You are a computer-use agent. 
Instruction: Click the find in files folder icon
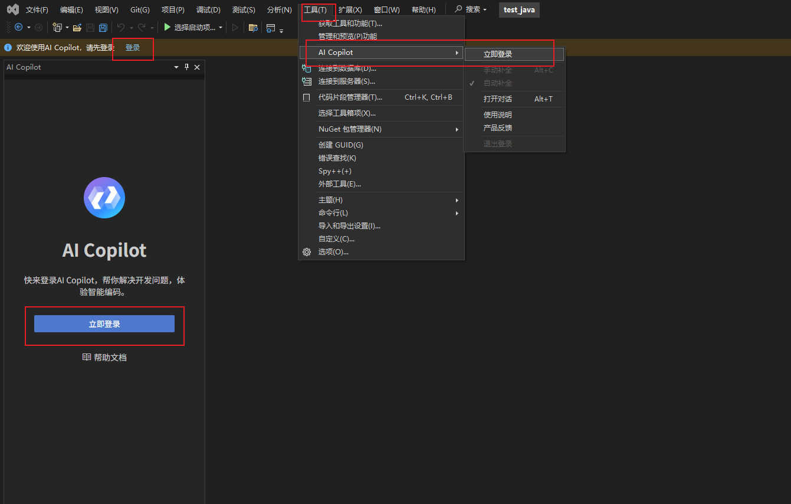click(253, 27)
